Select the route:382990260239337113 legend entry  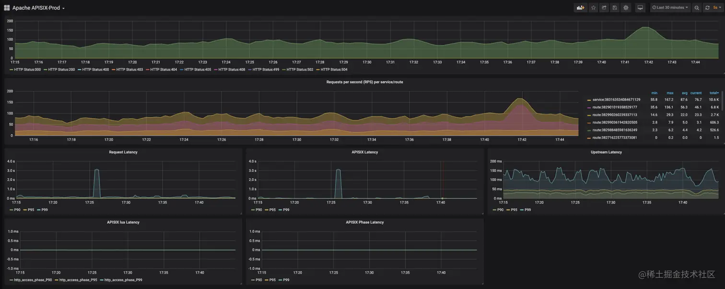pyautogui.click(x=615, y=115)
